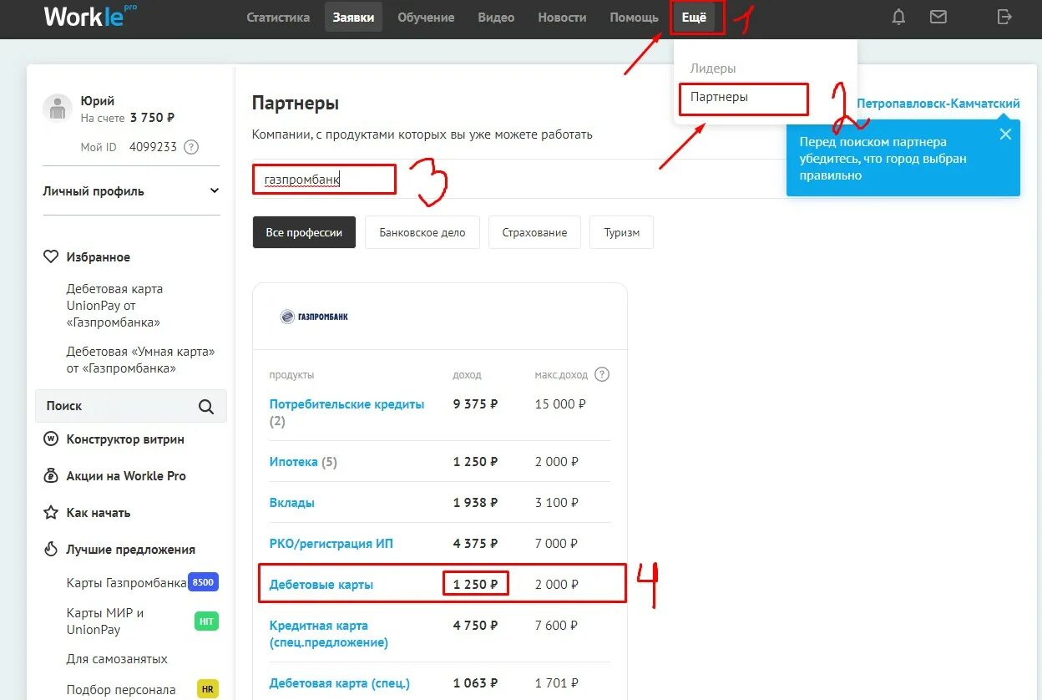The width and height of the screenshot is (1042, 700).
Task: Open the Ещё dropdown menu
Action: tap(697, 16)
